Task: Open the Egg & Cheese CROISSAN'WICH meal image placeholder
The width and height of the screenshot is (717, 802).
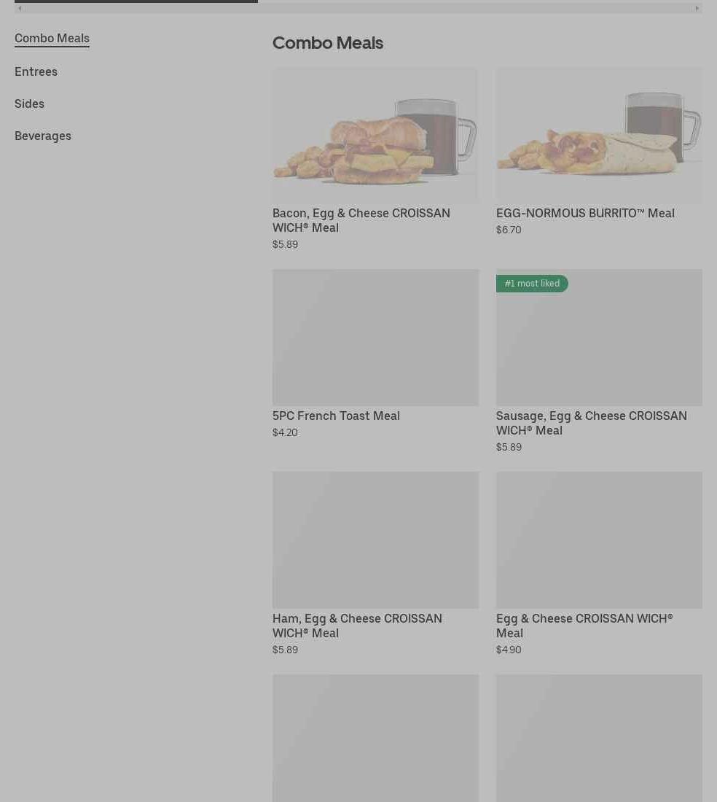Action: (x=599, y=540)
